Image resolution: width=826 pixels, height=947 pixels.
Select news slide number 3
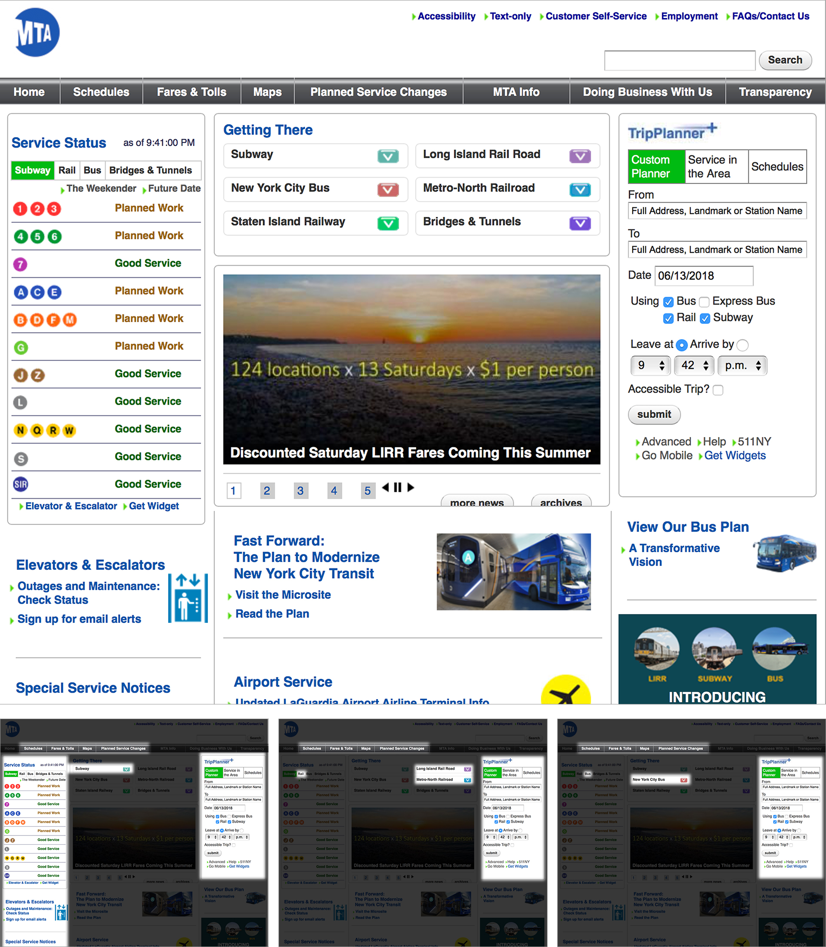coord(300,490)
